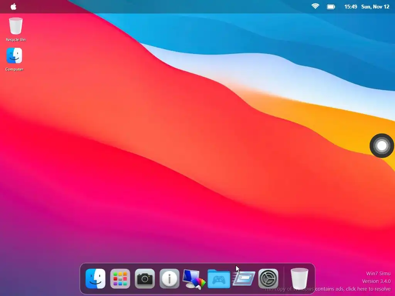This screenshot has width=395, height=296.
Task: Click the contains ads, click here to resolve link
Action: [x=353, y=289]
